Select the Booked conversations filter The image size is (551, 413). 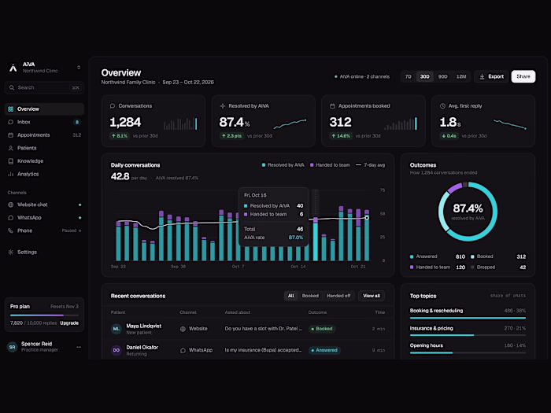pos(310,296)
